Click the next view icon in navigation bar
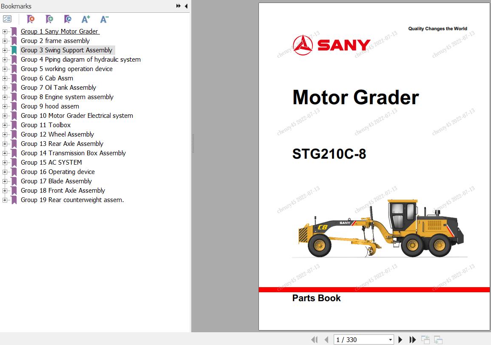This screenshot has width=491, height=345. coord(438,339)
